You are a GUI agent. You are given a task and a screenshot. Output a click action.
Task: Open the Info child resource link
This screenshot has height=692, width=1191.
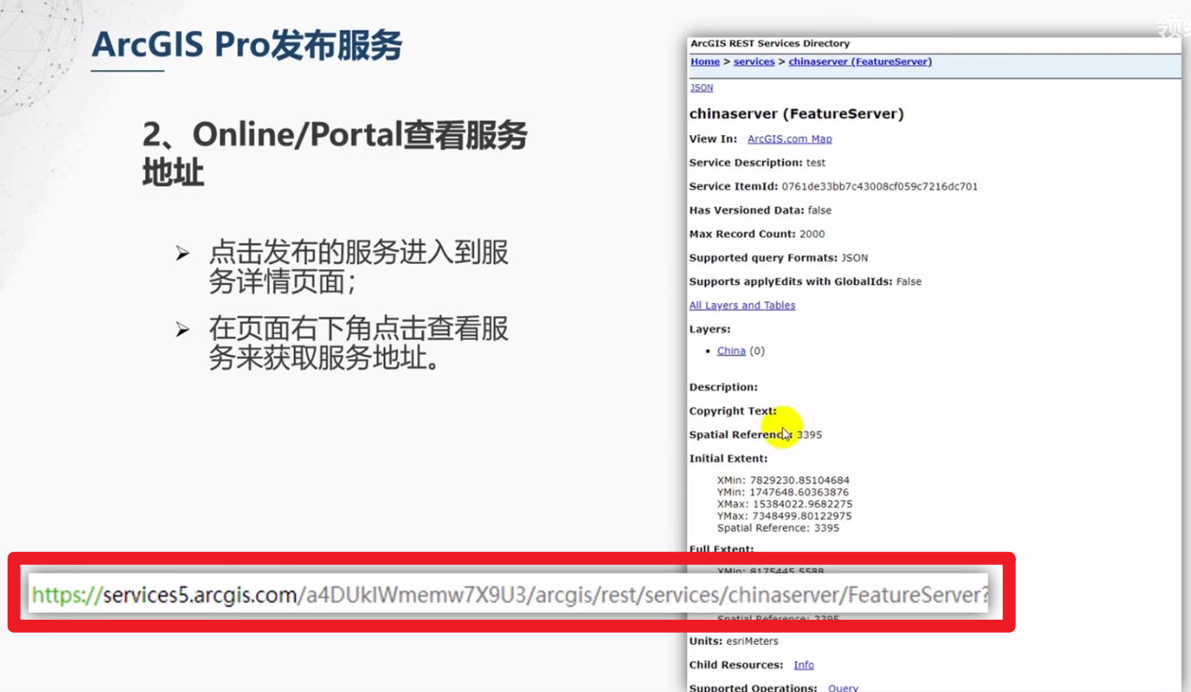click(804, 665)
